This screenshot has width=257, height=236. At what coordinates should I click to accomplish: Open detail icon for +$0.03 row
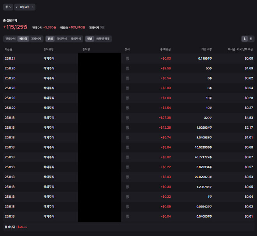coord(127,59)
